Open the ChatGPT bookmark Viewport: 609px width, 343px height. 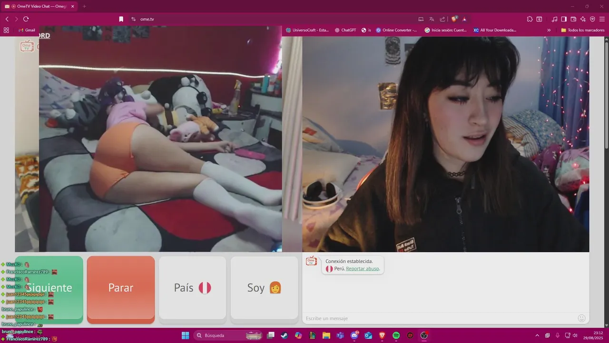pos(345,30)
